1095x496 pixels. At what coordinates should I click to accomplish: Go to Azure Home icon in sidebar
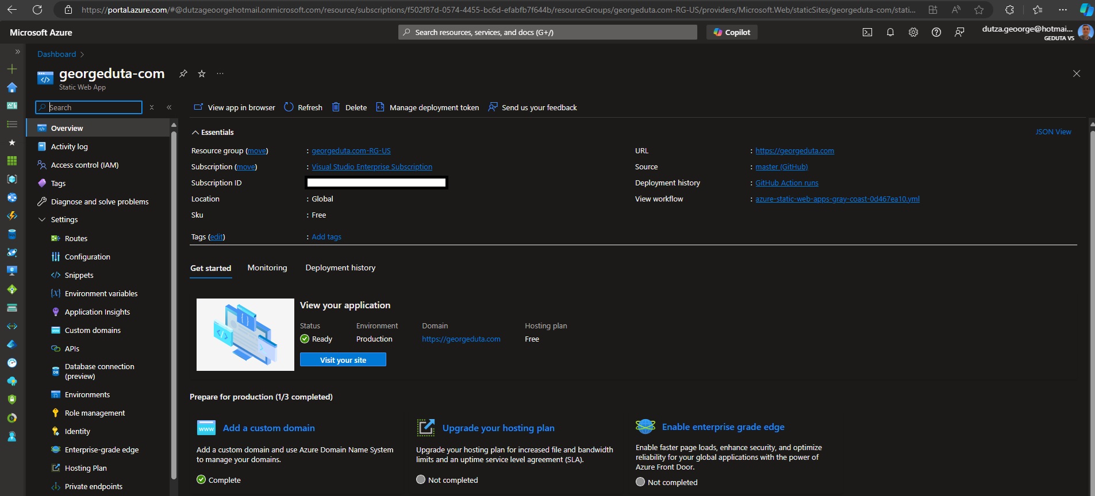(12, 87)
